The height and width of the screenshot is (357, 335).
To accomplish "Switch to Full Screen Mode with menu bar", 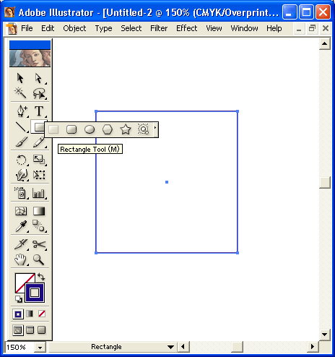I will (30, 330).
